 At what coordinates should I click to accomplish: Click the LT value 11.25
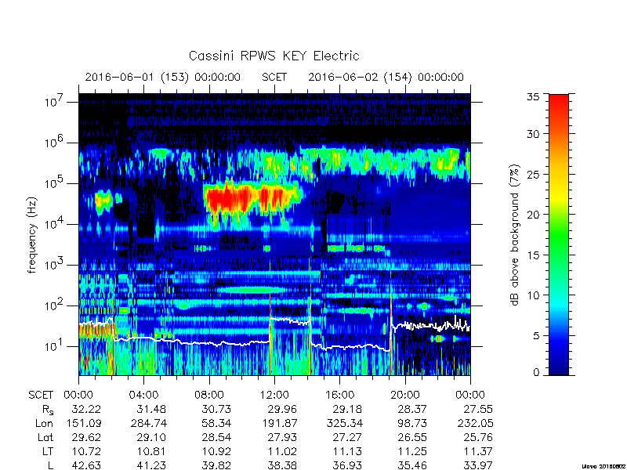tap(412, 452)
